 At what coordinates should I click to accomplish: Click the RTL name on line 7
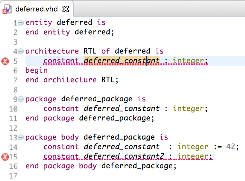108,80
